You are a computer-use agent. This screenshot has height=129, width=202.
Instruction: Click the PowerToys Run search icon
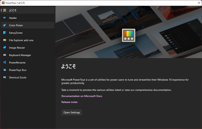tap(5, 70)
